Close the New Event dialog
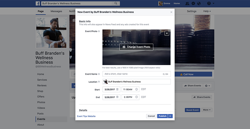 tap(171, 12)
